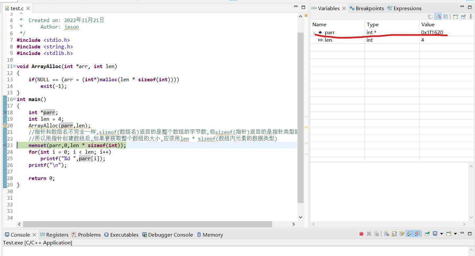
Task: Maximize the Variables panel
Action: pos(469,7)
